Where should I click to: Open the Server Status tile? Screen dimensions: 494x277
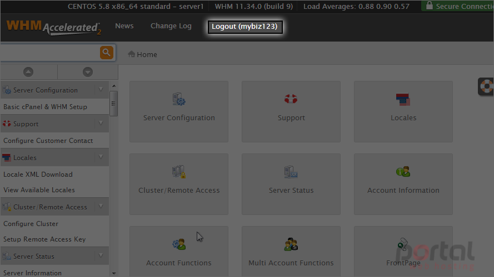(x=291, y=184)
